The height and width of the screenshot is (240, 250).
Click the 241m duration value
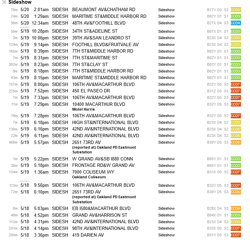tap(13, 229)
